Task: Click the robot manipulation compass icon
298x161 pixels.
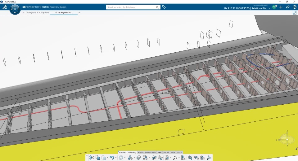Action: 209,158
